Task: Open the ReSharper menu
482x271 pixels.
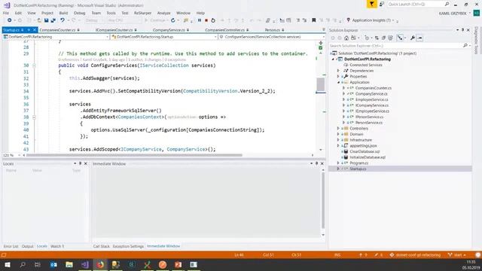Action: [142, 13]
